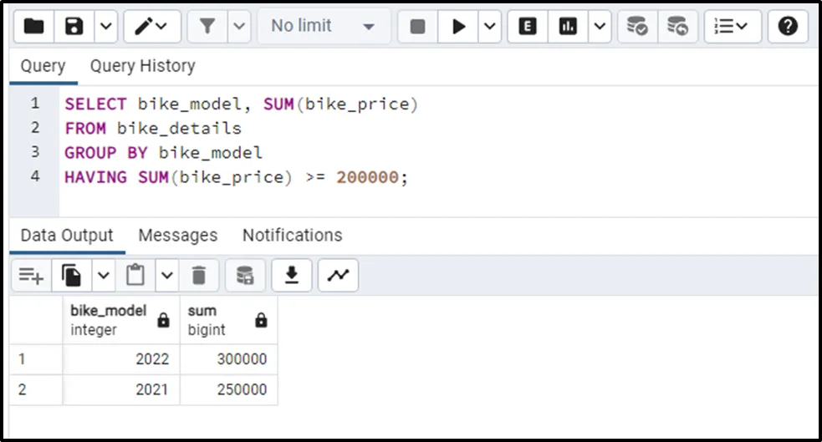Run the query with Execute button

(458, 27)
